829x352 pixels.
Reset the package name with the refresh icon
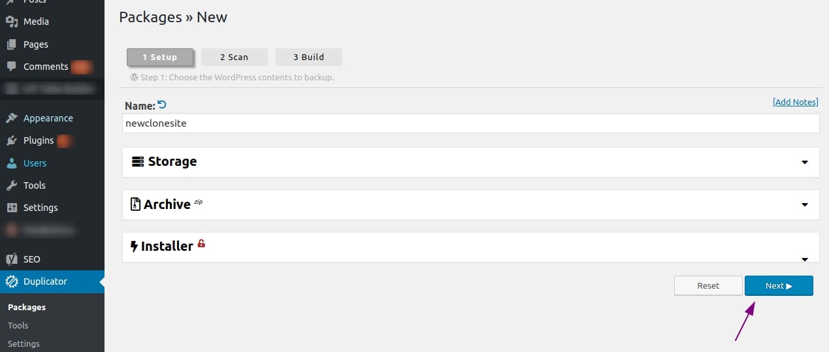click(163, 104)
